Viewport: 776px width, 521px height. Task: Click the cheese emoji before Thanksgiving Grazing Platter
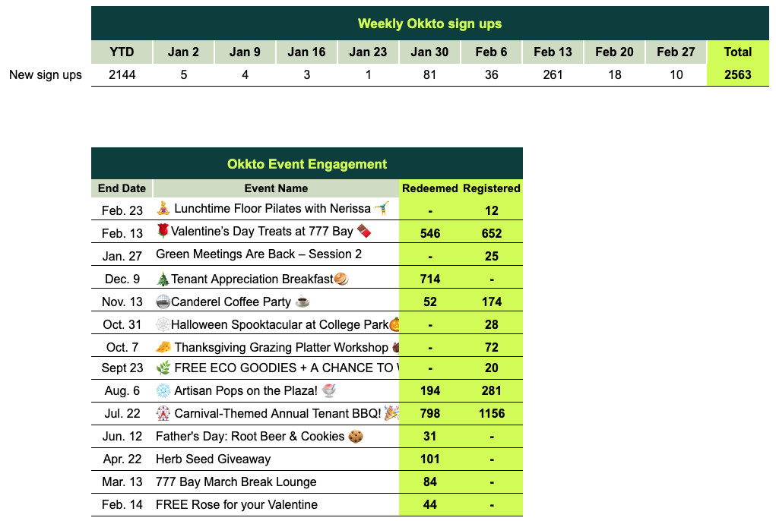163,347
